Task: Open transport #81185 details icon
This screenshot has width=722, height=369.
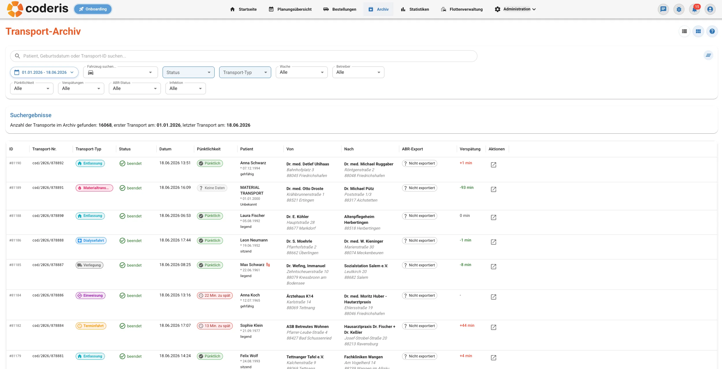Action: 494,267
